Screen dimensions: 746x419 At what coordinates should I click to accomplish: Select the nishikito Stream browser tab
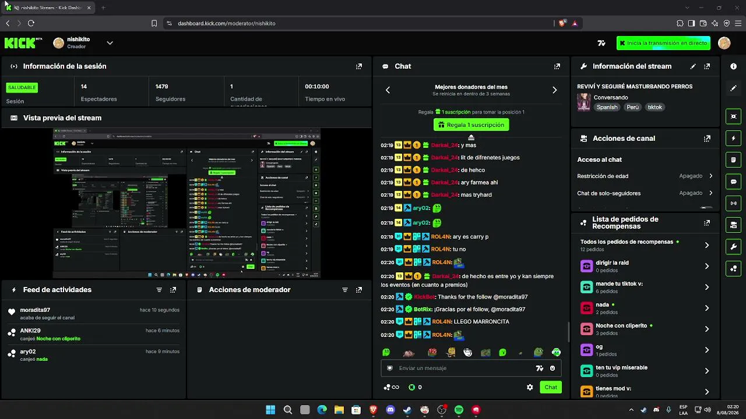(x=48, y=8)
